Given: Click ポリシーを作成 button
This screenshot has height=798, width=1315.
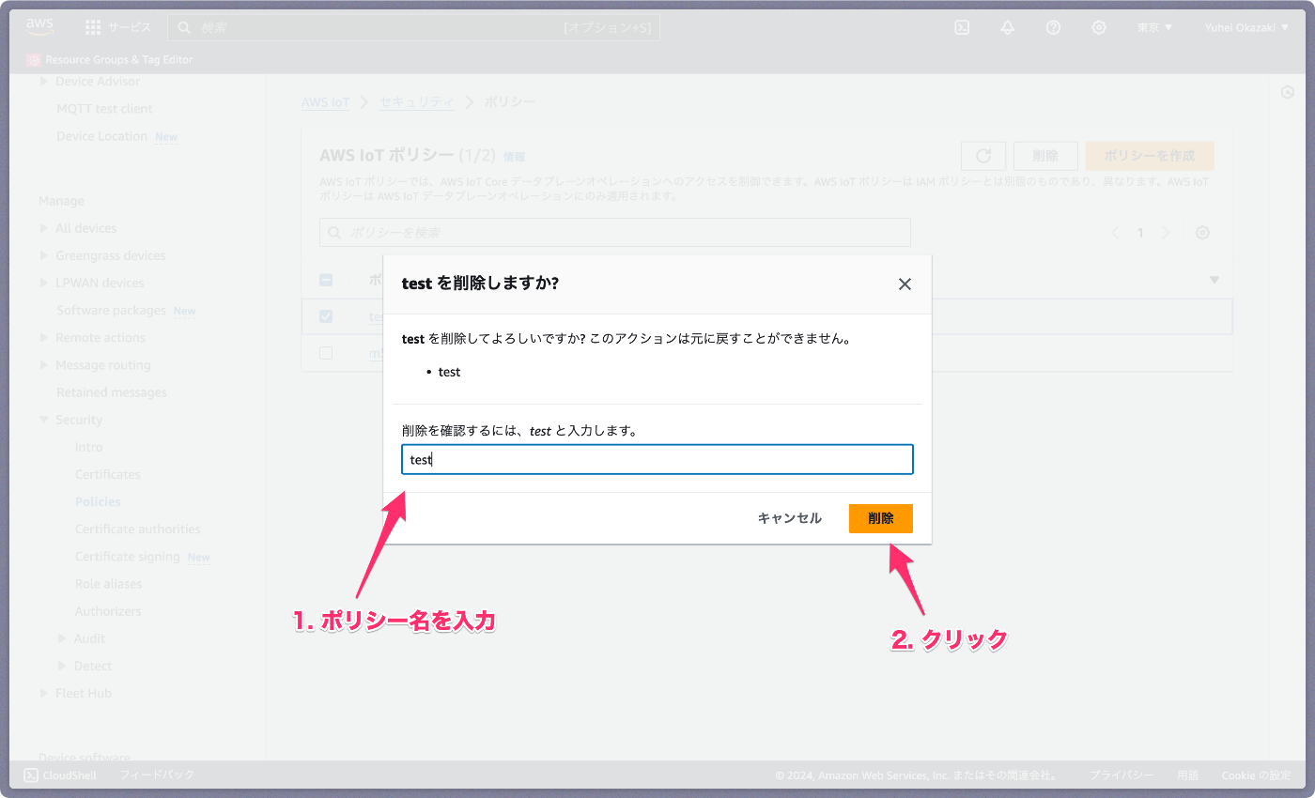Looking at the screenshot, I should pyautogui.click(x=1150, y=156).
